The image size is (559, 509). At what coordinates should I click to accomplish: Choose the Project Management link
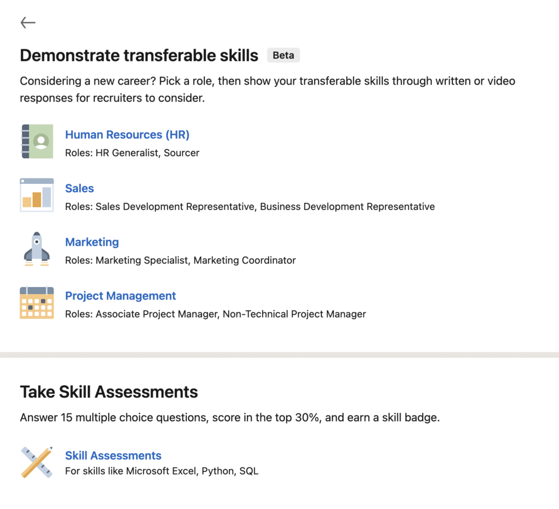(x=120, y=296)
